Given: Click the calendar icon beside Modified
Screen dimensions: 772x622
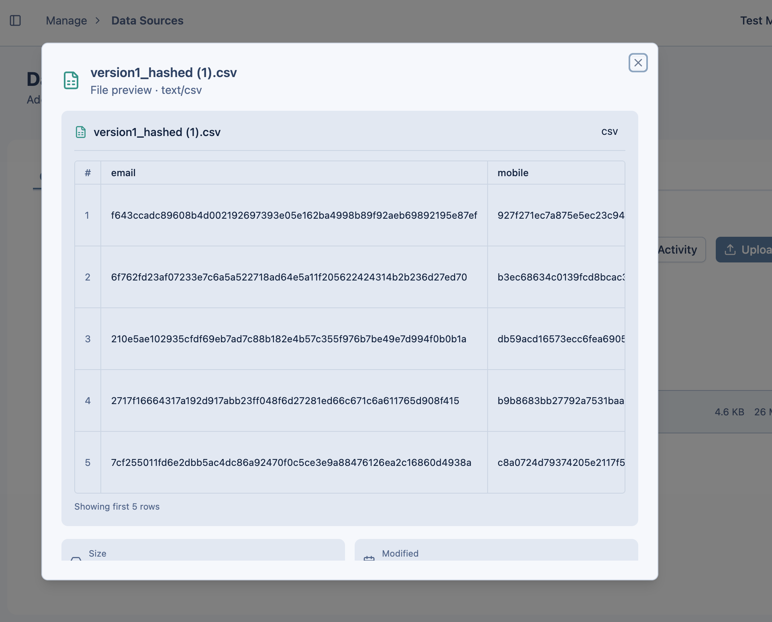Looking at the screenshot, I should (369, 558).
